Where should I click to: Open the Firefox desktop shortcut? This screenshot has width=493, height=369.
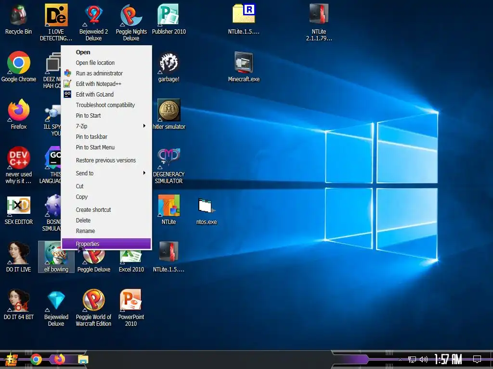tap(19, 114)
